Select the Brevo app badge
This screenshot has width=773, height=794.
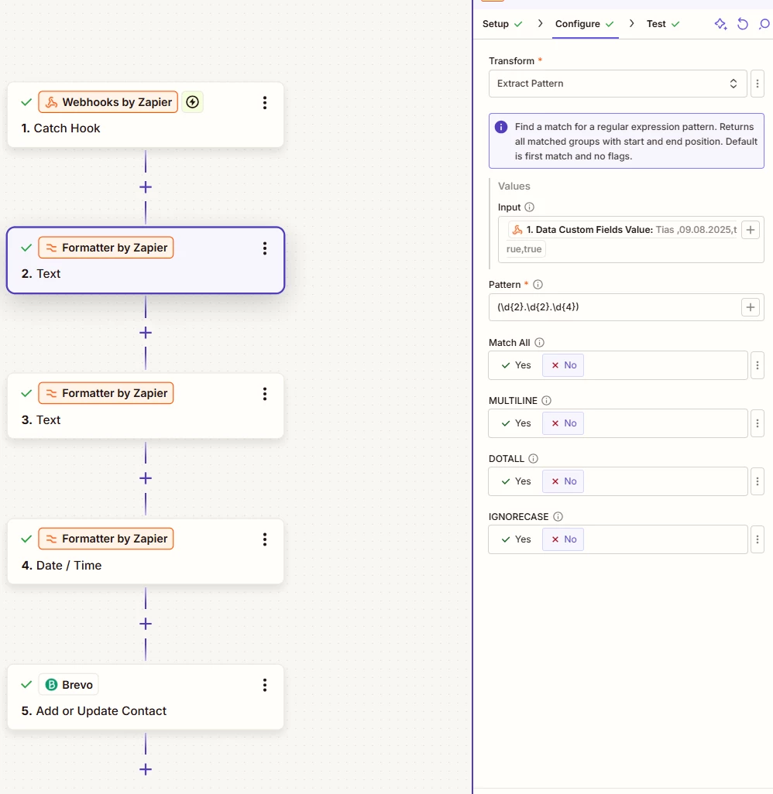68,685
